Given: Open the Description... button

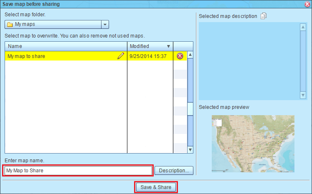Looking at the screenshot, I should [x=174, y=170].
